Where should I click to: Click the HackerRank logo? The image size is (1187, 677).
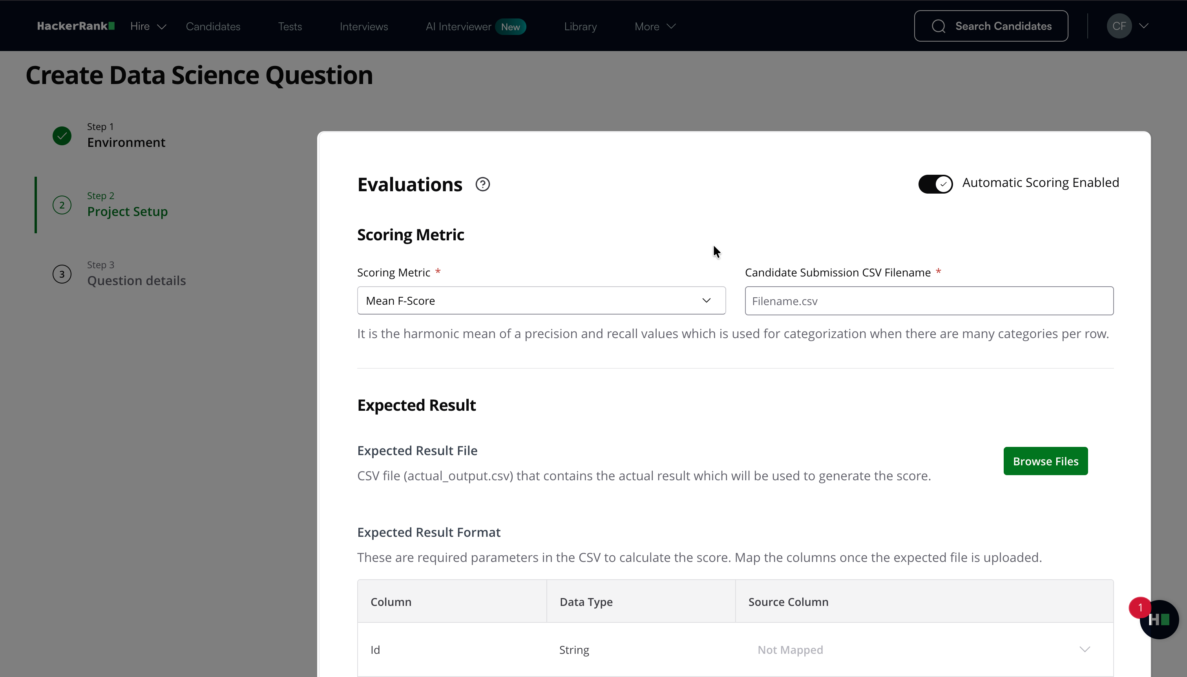point(76,26)
